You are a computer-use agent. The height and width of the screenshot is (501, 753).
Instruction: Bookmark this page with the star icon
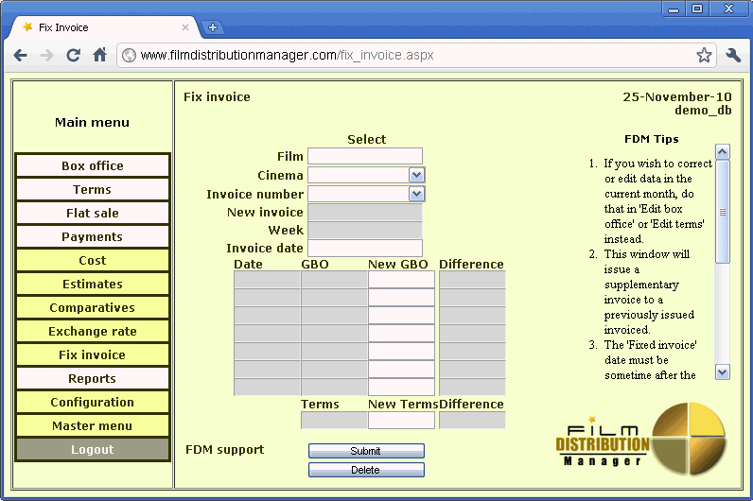[x=704, y=55]
